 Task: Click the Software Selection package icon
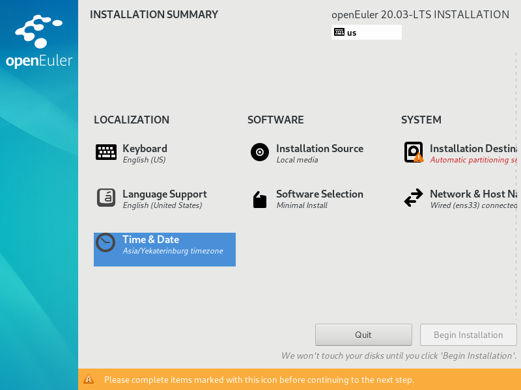pos(260,200)
